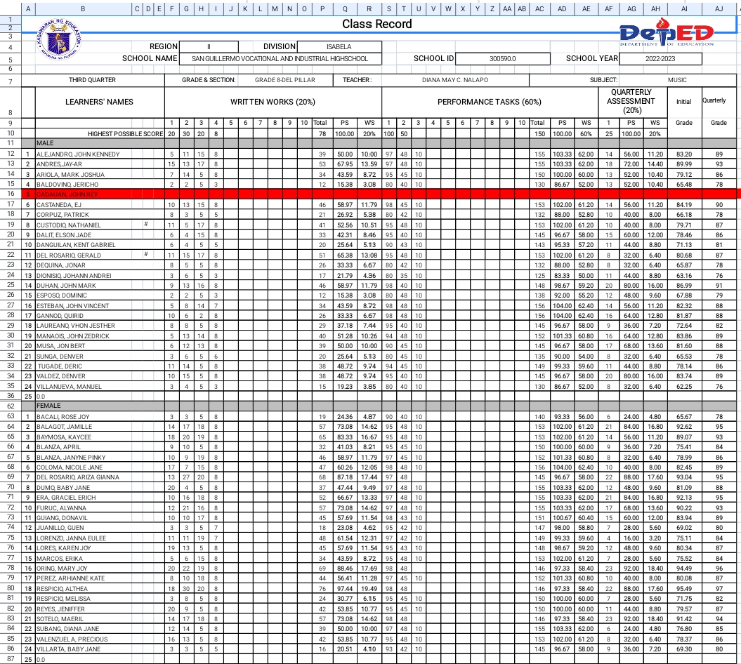Click the DepEd logo image
The height and width of the screenshot is (664, 741).
point(666,32)
